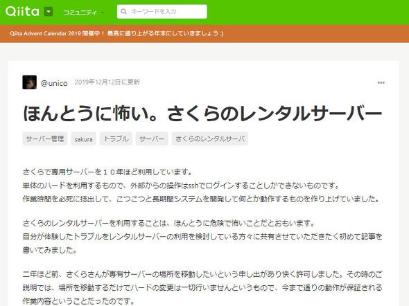Click the text 作業内容ということだったのです。

(79, 301)
